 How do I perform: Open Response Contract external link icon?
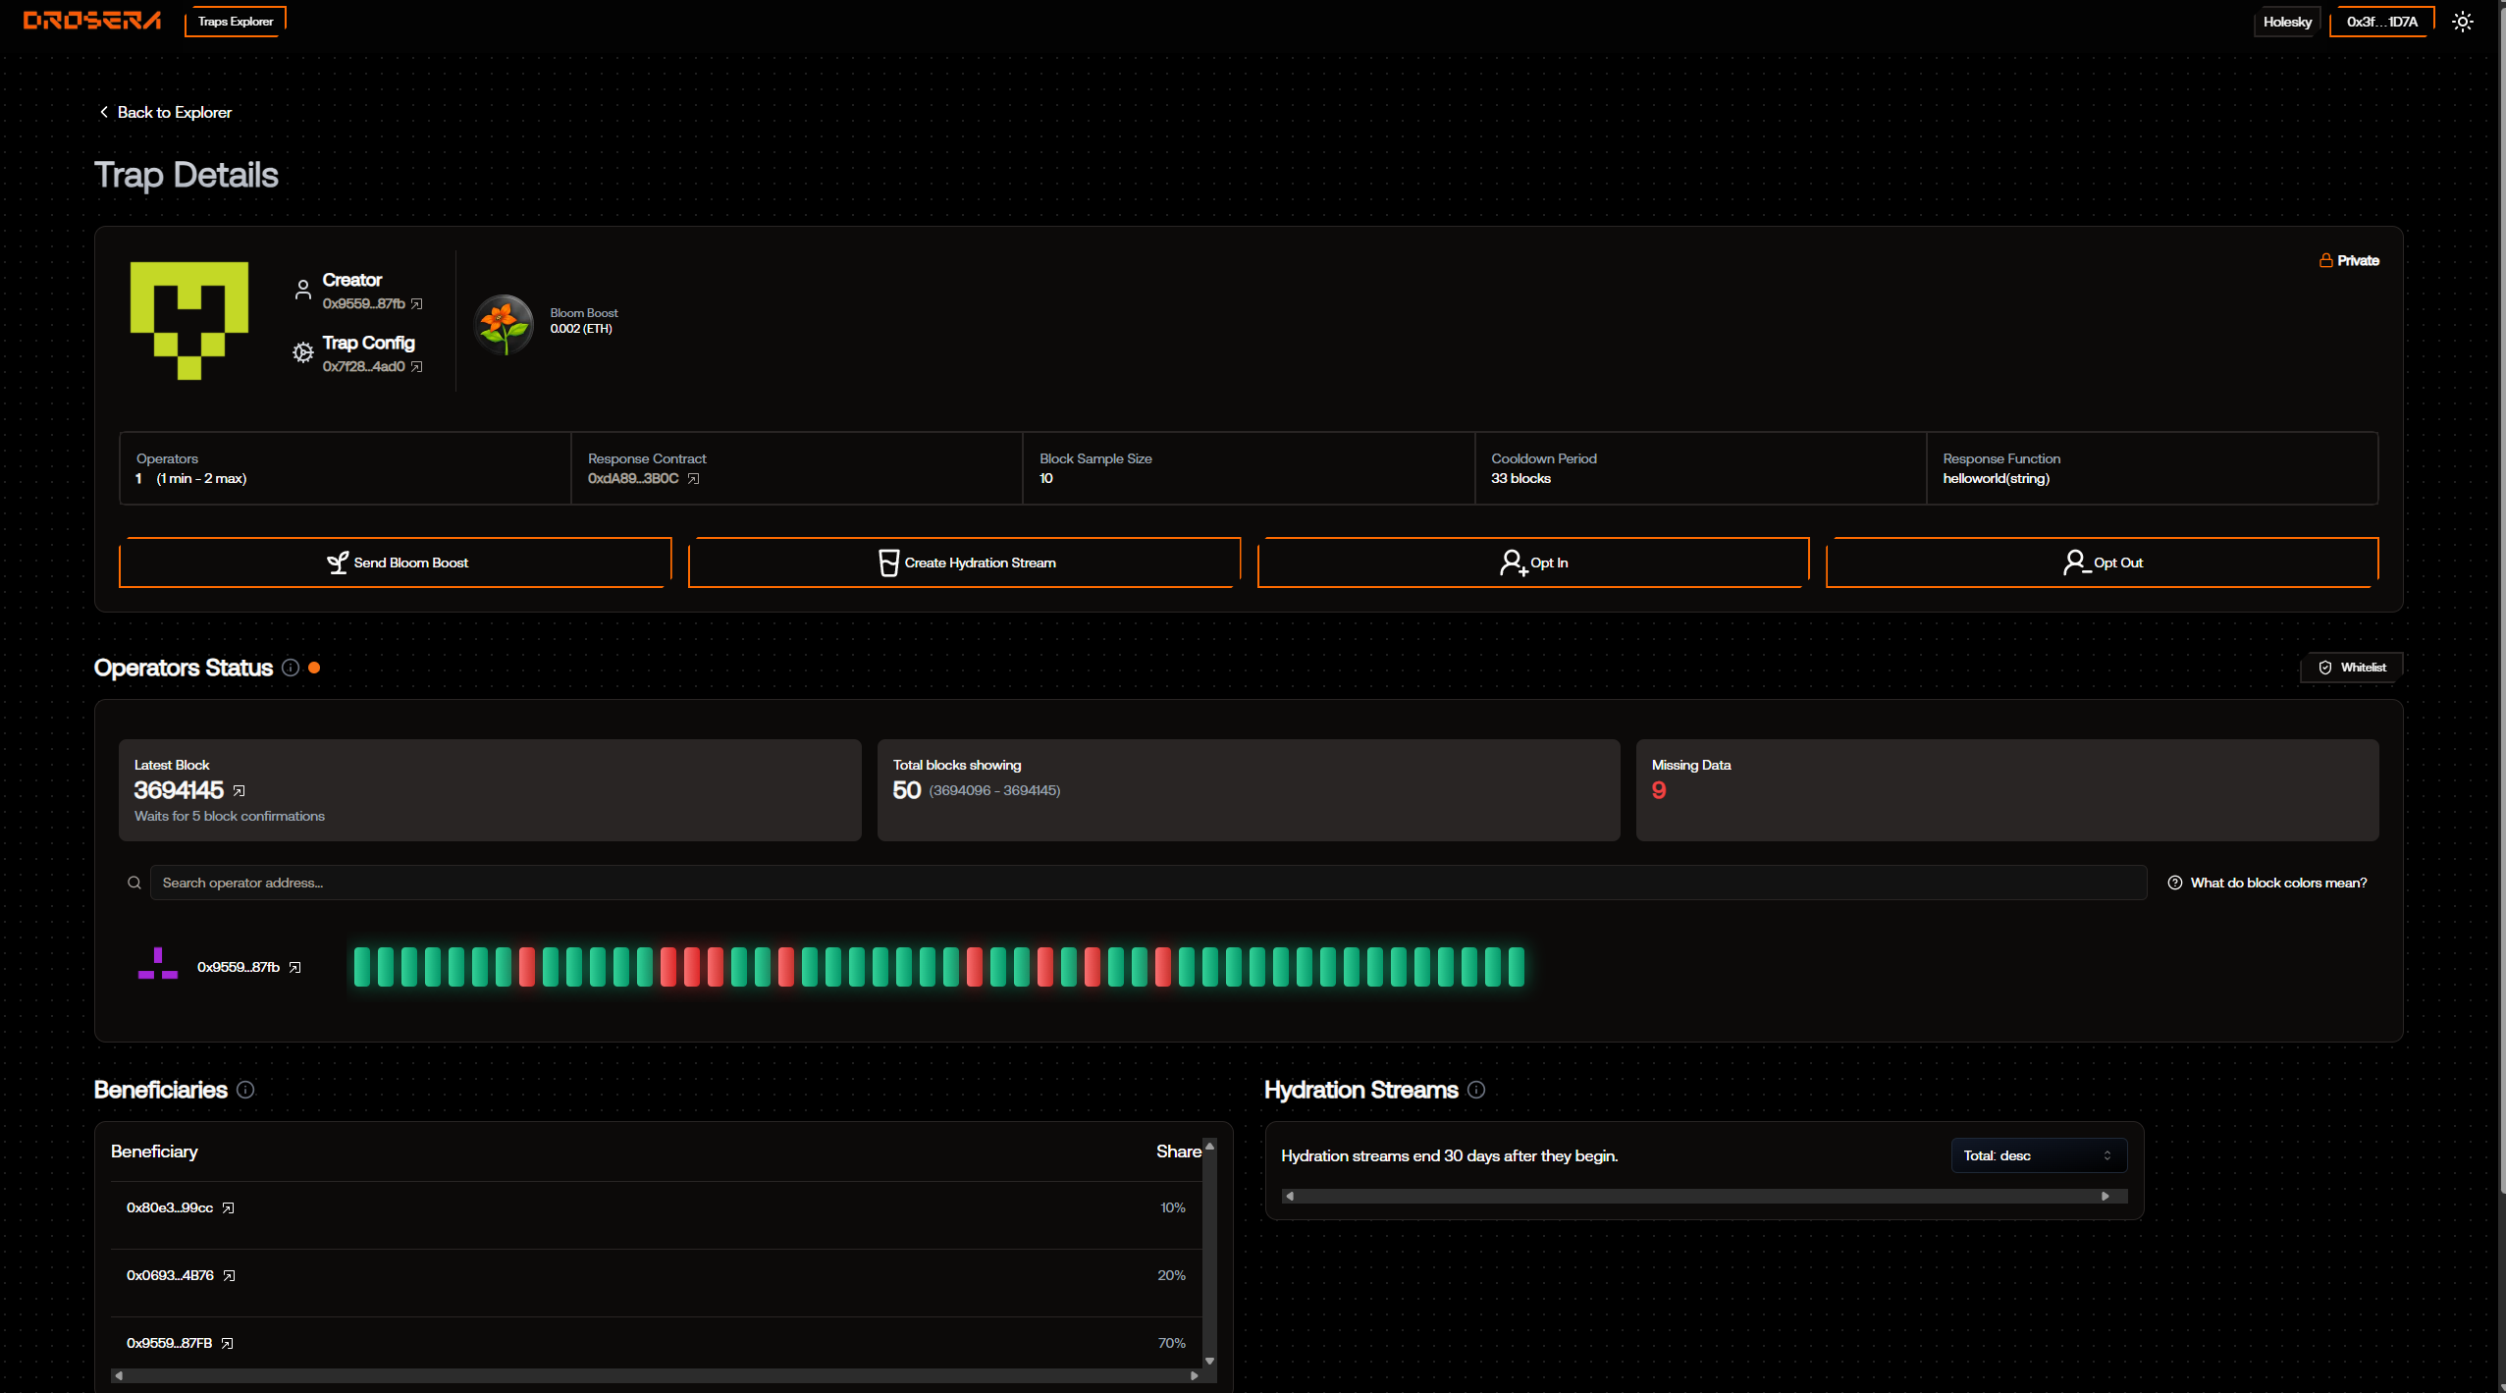click(694, 479)
